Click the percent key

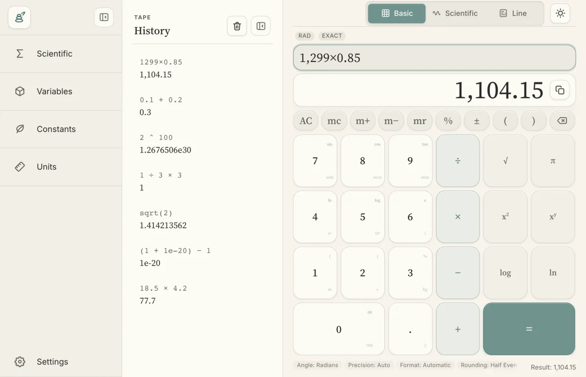click(448, 121)
